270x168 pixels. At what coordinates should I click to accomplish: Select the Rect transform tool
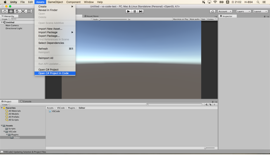(29, 11)
